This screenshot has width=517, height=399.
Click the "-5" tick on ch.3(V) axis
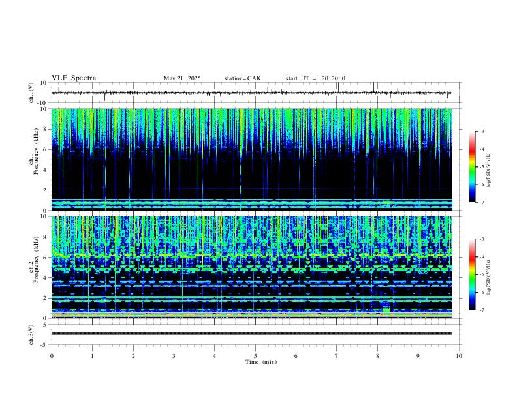click(44, 345)
